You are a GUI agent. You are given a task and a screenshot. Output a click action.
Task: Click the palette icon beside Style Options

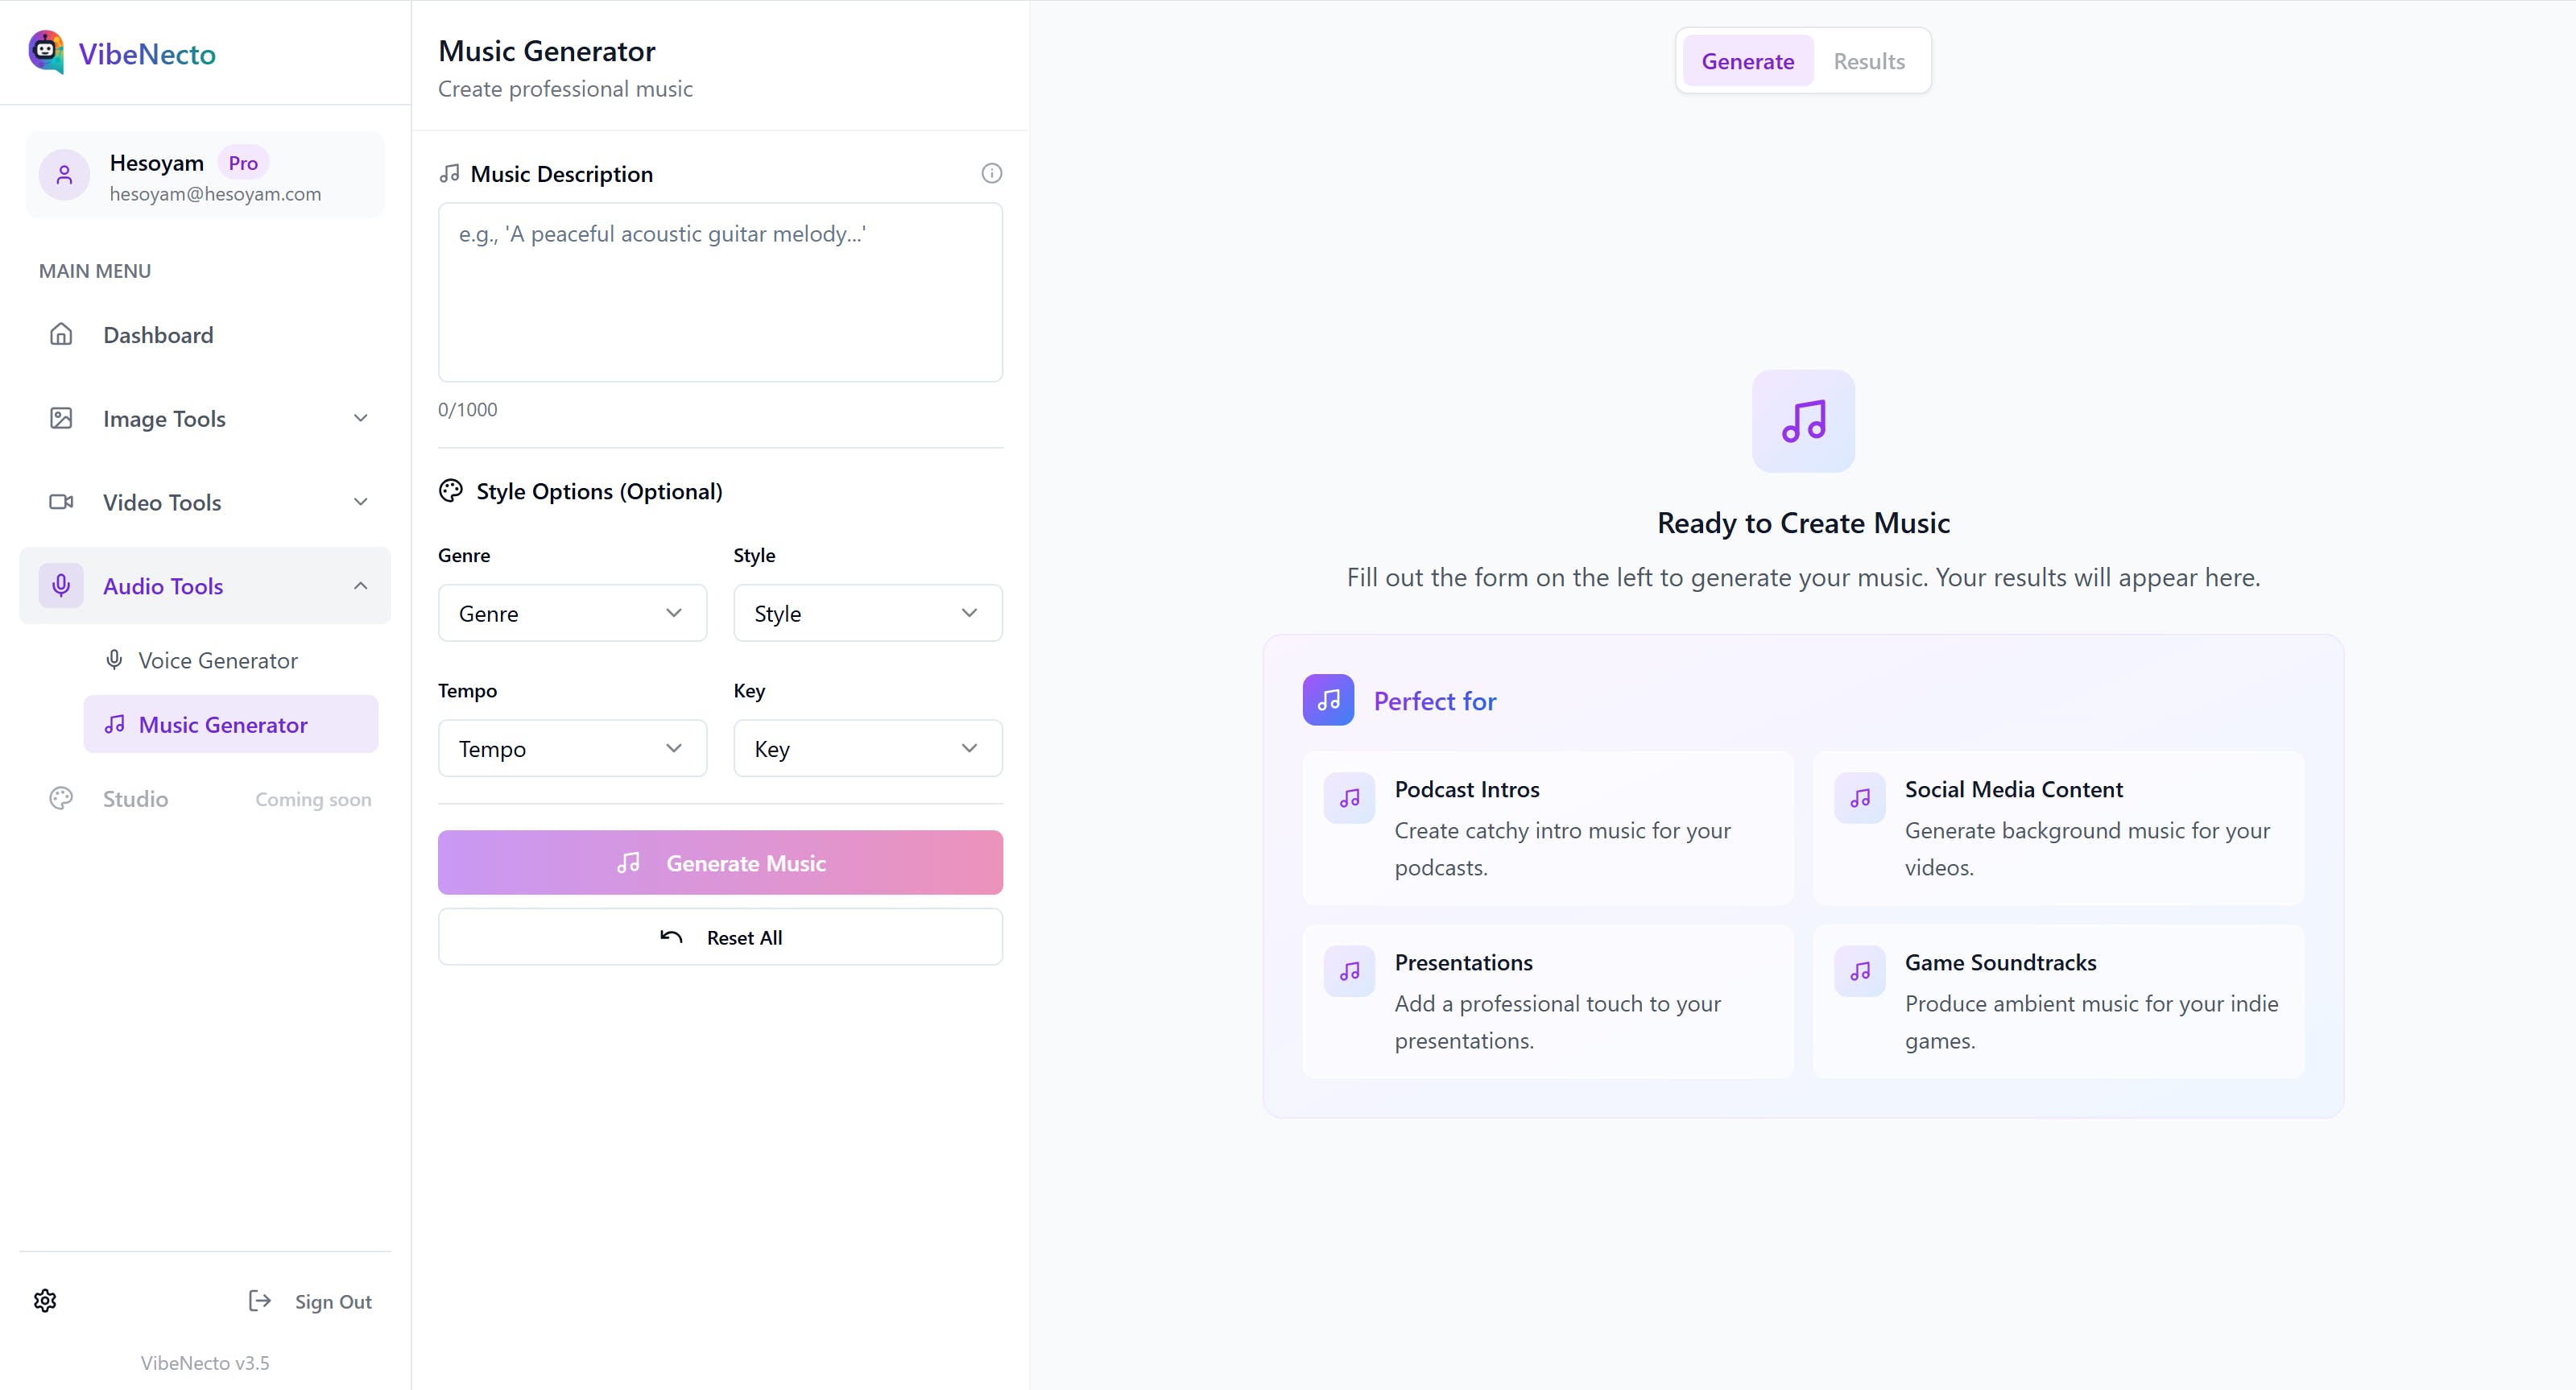pyautogui.click(x=451, y=491)
